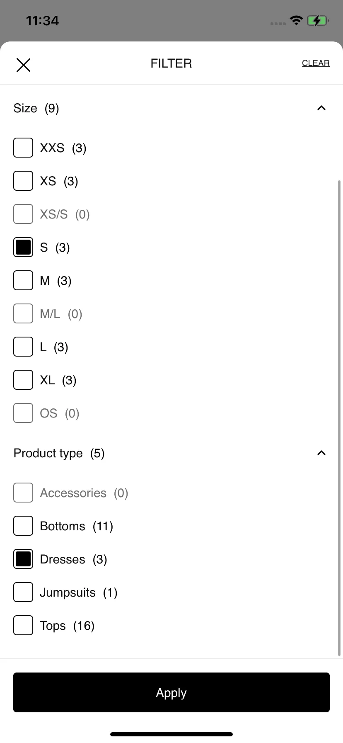Check the XS size checkbox
The height and width of the screenshot is (743, 343).
(x=23, y=181)
